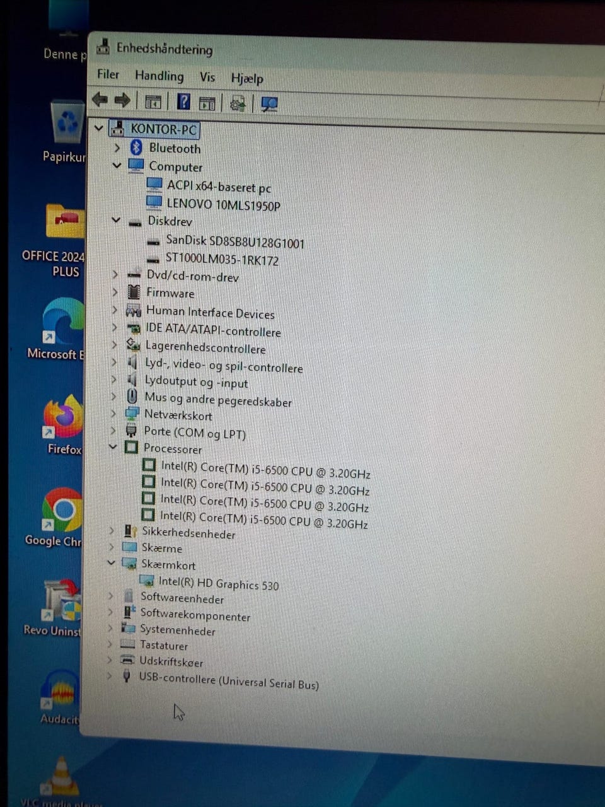The height and width of the screenshot is (807, 605).
Task: Click the action pane toolbar icon
Action: (207, 103)
